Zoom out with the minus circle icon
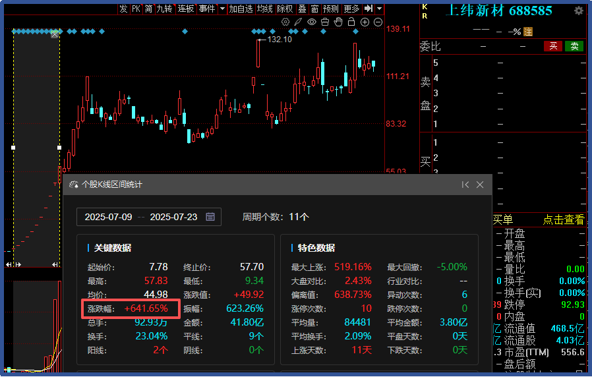The width and height of the screenshot is (592, 377). 378,22
